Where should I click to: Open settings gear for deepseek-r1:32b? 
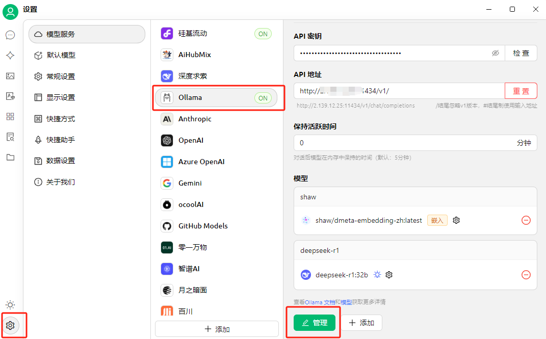(x=389, y=275)
